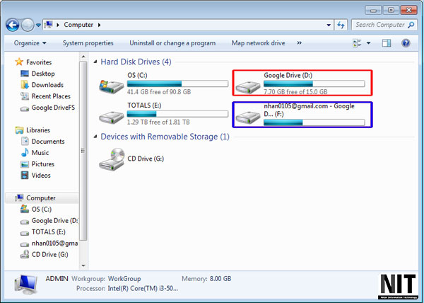Select CD Drive (G:) in navigation tree
Screen dimensions: 424x303
tap(45, 255)
